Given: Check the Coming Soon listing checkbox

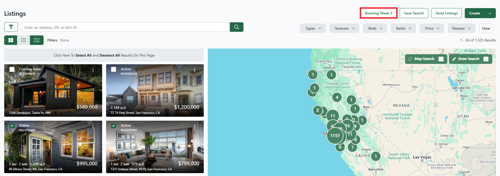Looking at the screenshot, I should coord(12,69).
